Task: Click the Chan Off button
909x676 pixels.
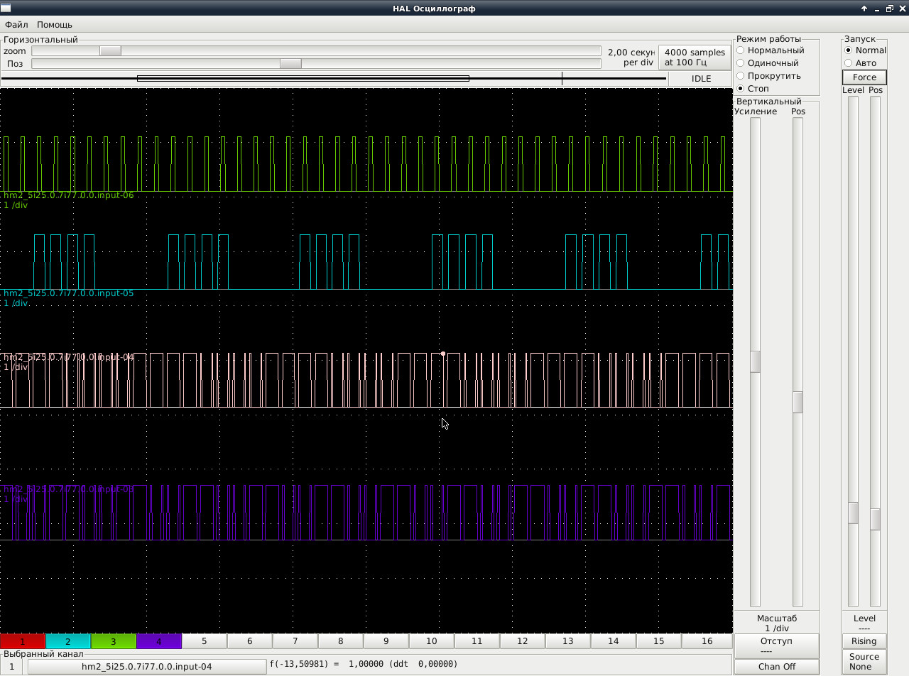Action: pyautogui.click(x=776, y=667)
